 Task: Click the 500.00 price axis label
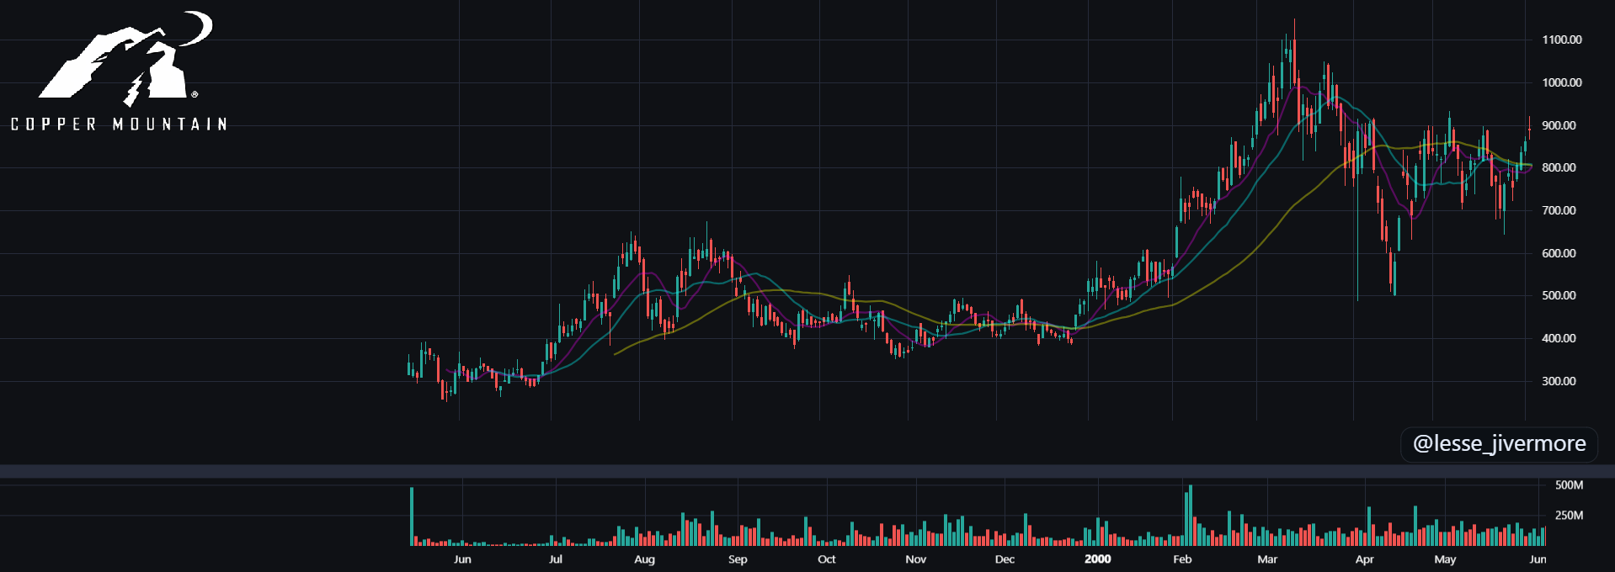click(1559, 295)
